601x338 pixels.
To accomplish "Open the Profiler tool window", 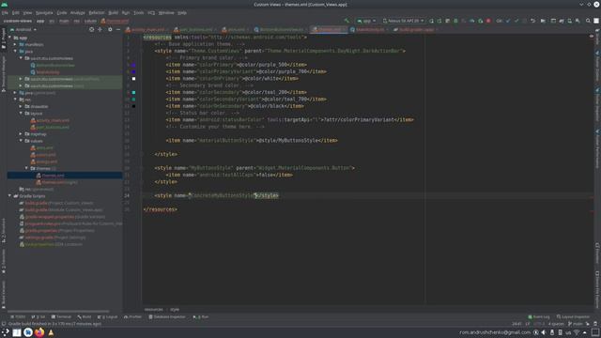I will click(133, 317).
